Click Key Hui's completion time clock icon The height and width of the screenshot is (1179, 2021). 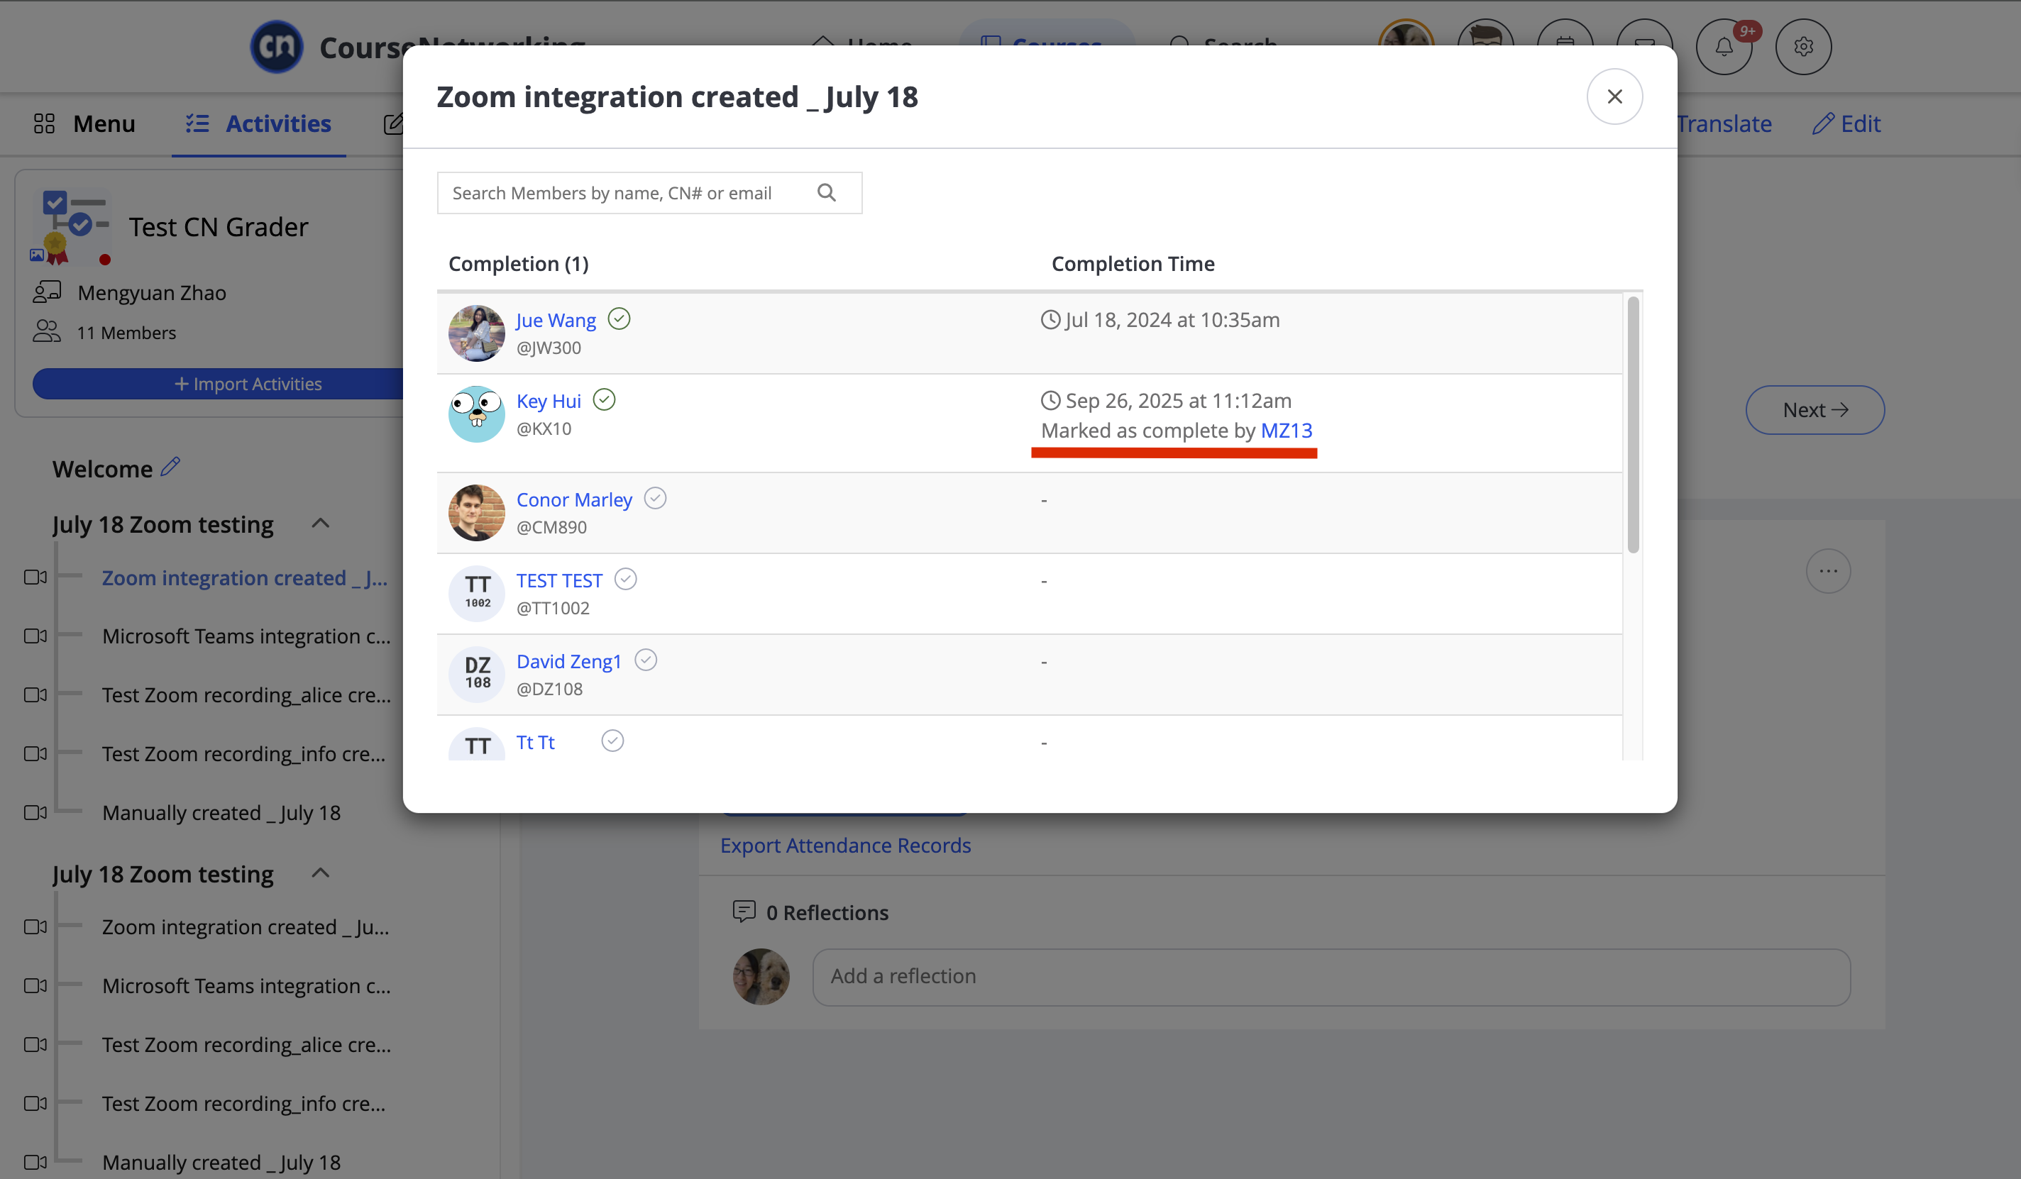tap(1050, 400)
